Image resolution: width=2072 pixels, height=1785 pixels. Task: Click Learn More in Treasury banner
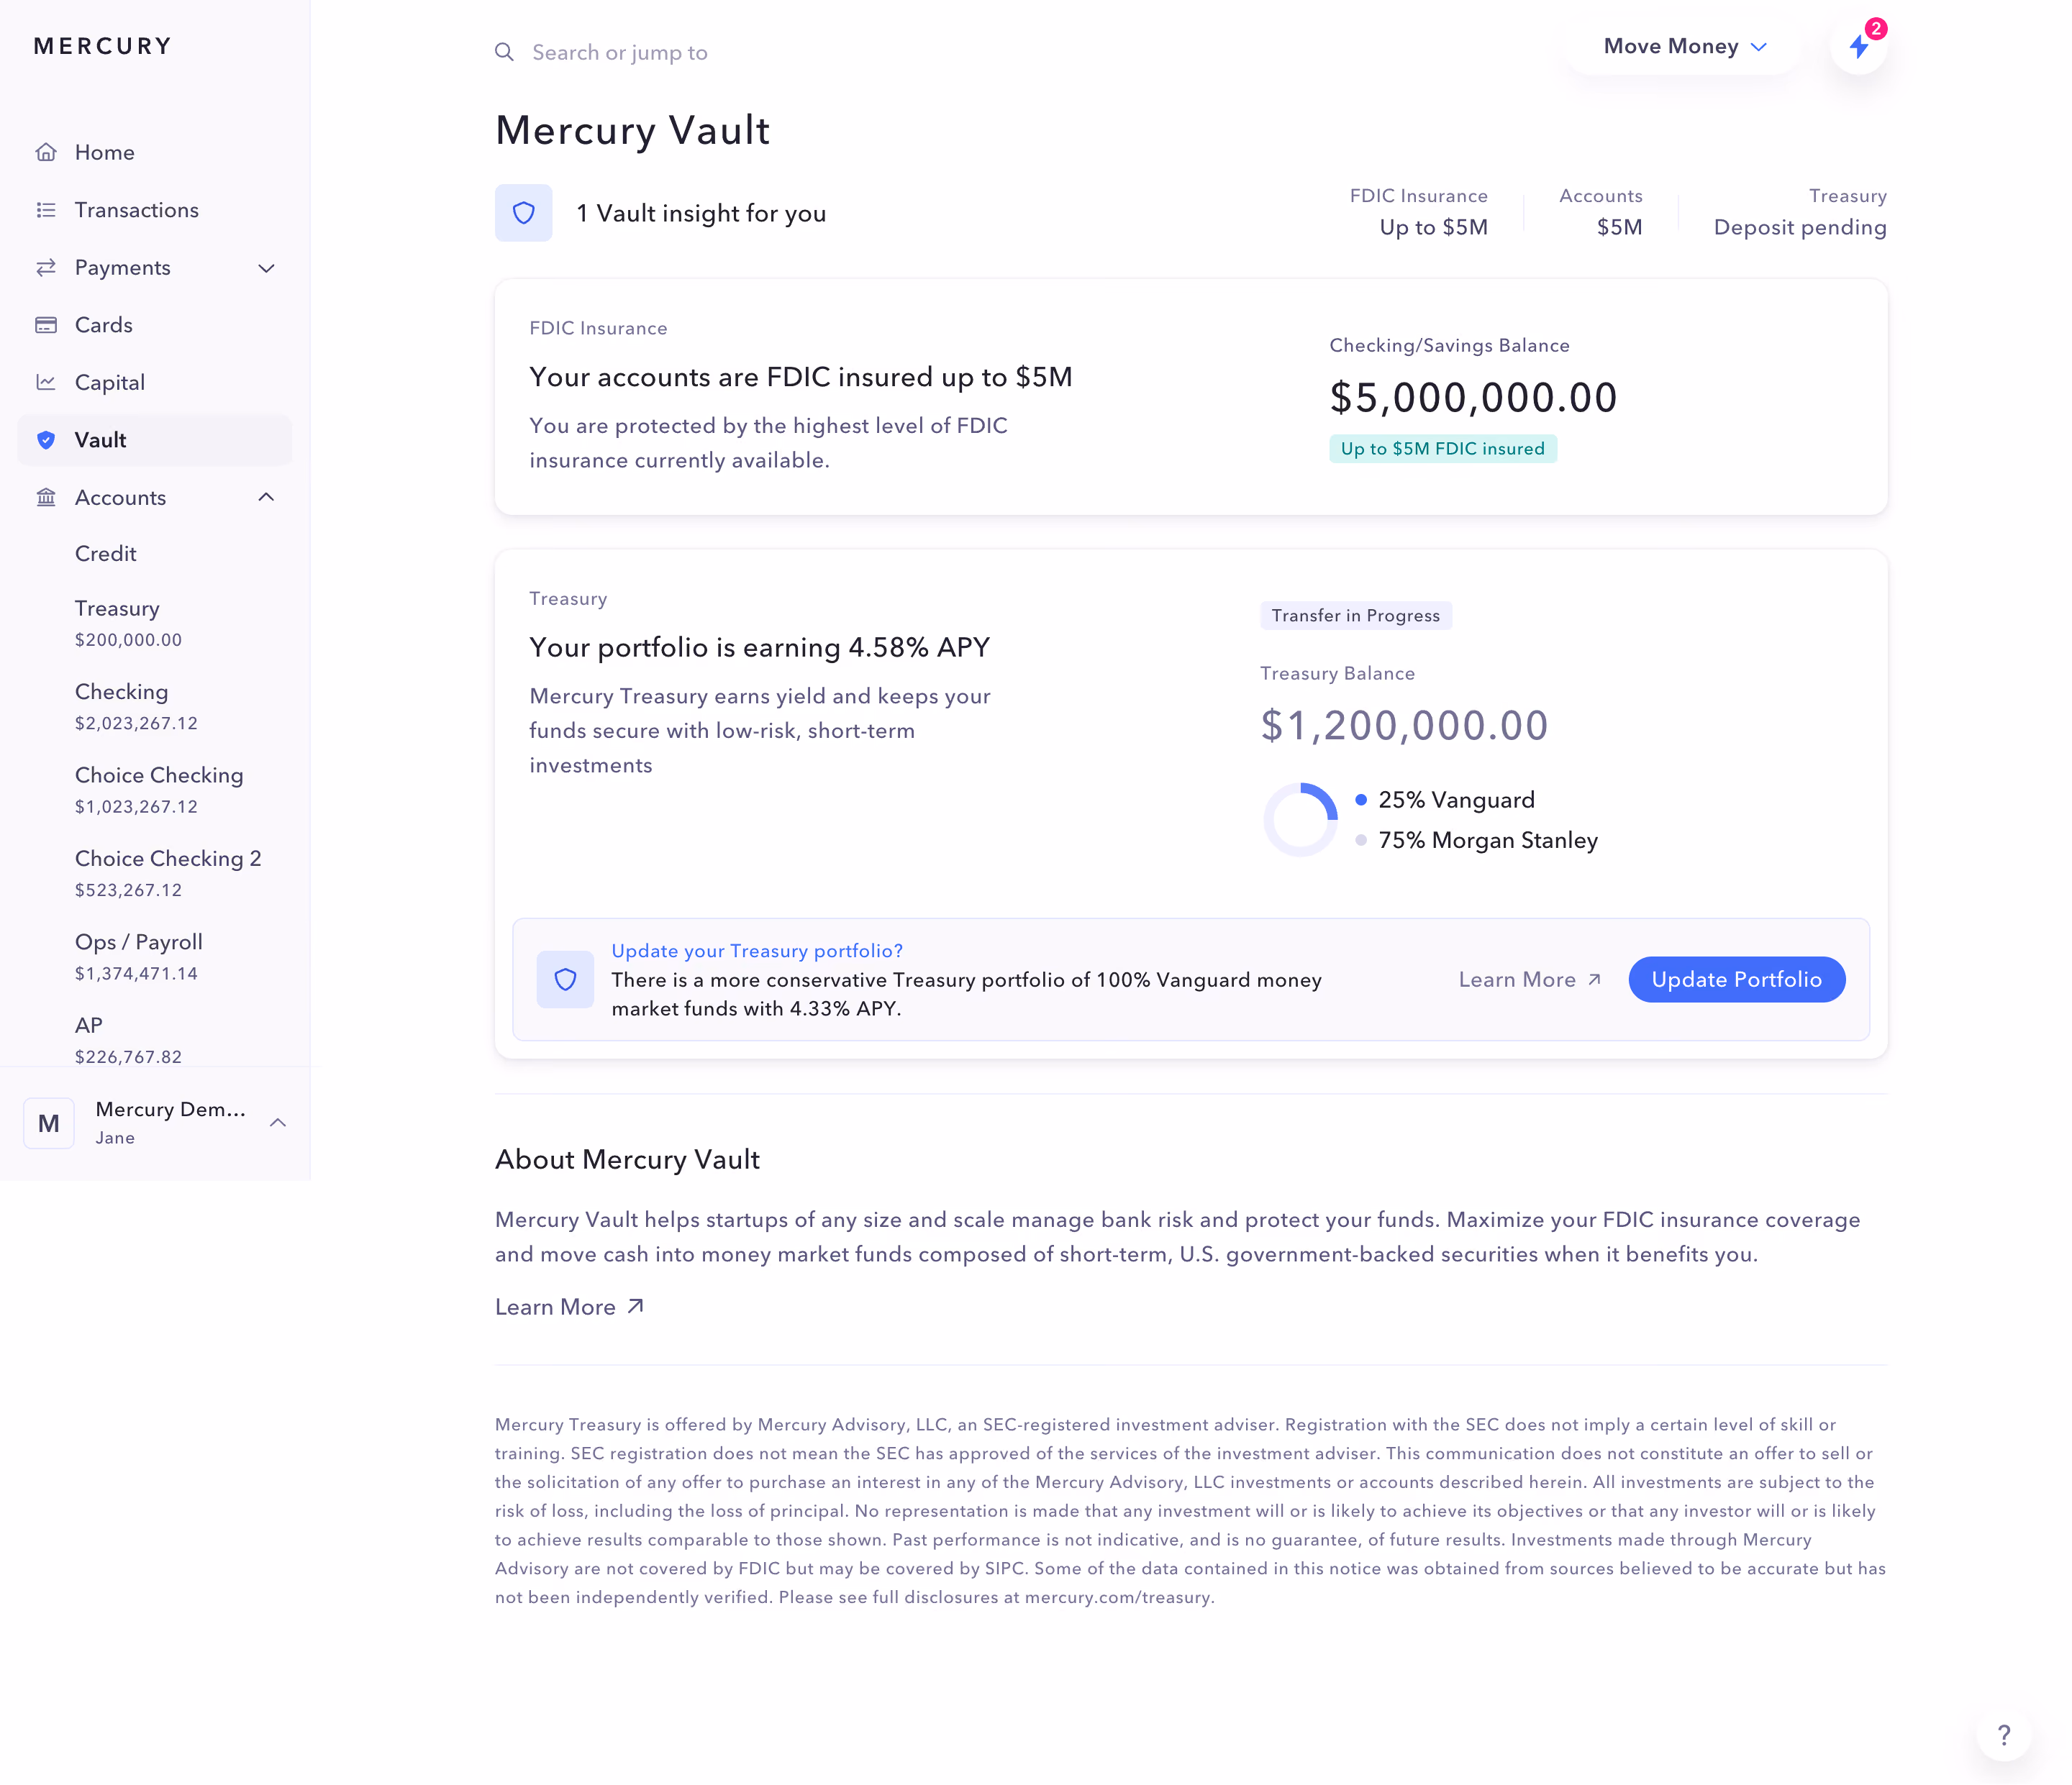1530,980
